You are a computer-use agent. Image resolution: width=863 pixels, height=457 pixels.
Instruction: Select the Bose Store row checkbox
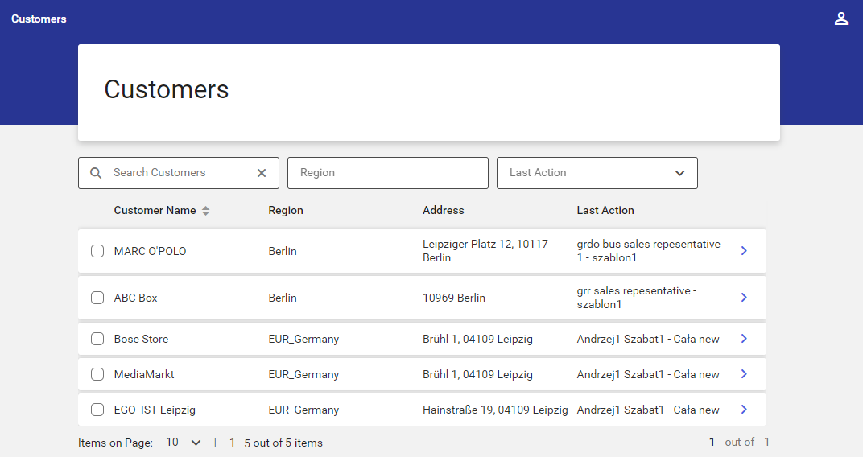point(97,339)
